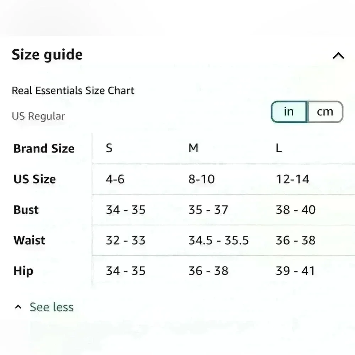Viewport: 355px width, 355px height.
Task: Select the S brand size column
Action: click(x=109, y=148)
